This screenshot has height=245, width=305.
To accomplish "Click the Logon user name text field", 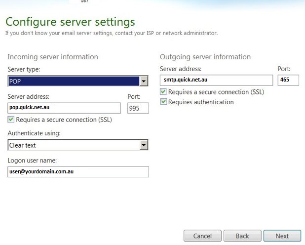I will point(78,171).
